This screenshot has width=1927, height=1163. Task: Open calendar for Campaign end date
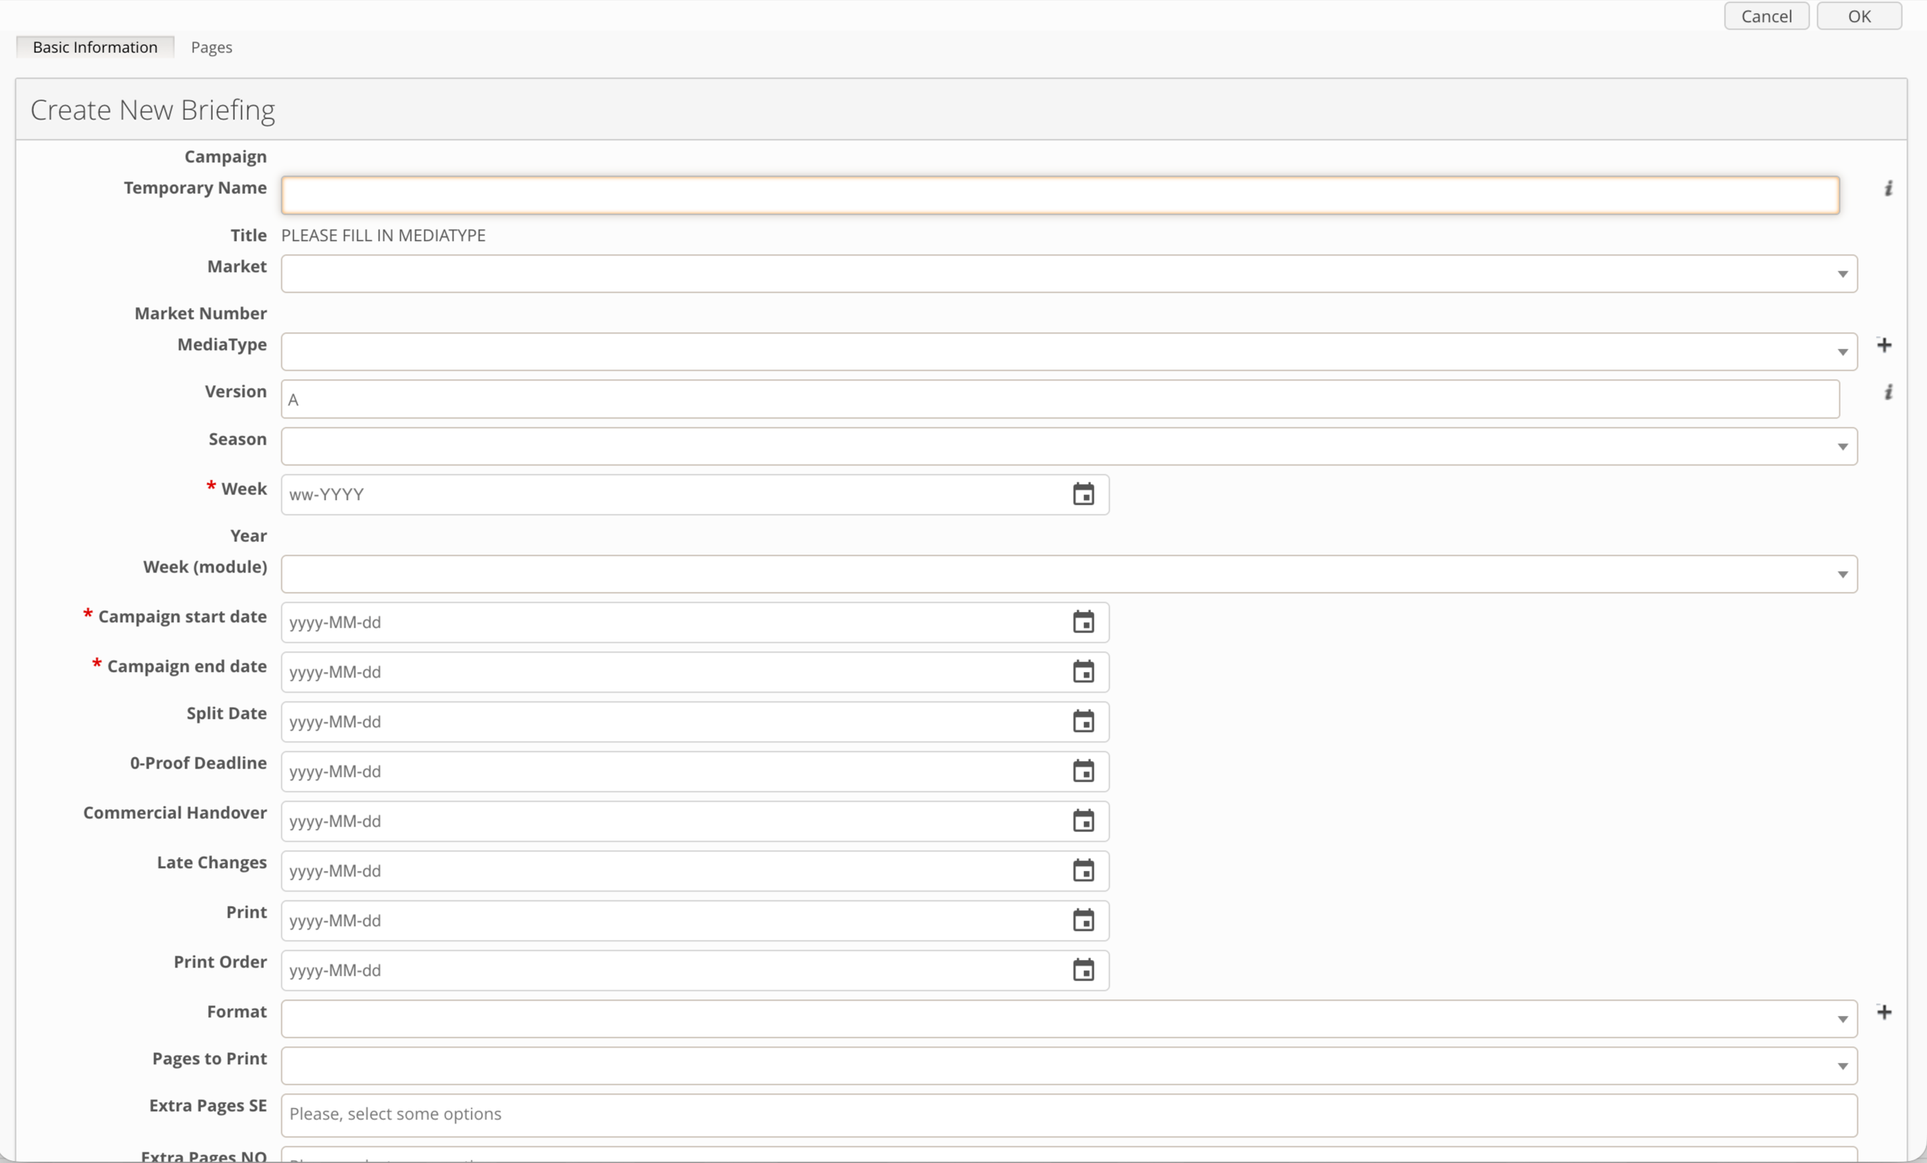tap(1083, 671)
